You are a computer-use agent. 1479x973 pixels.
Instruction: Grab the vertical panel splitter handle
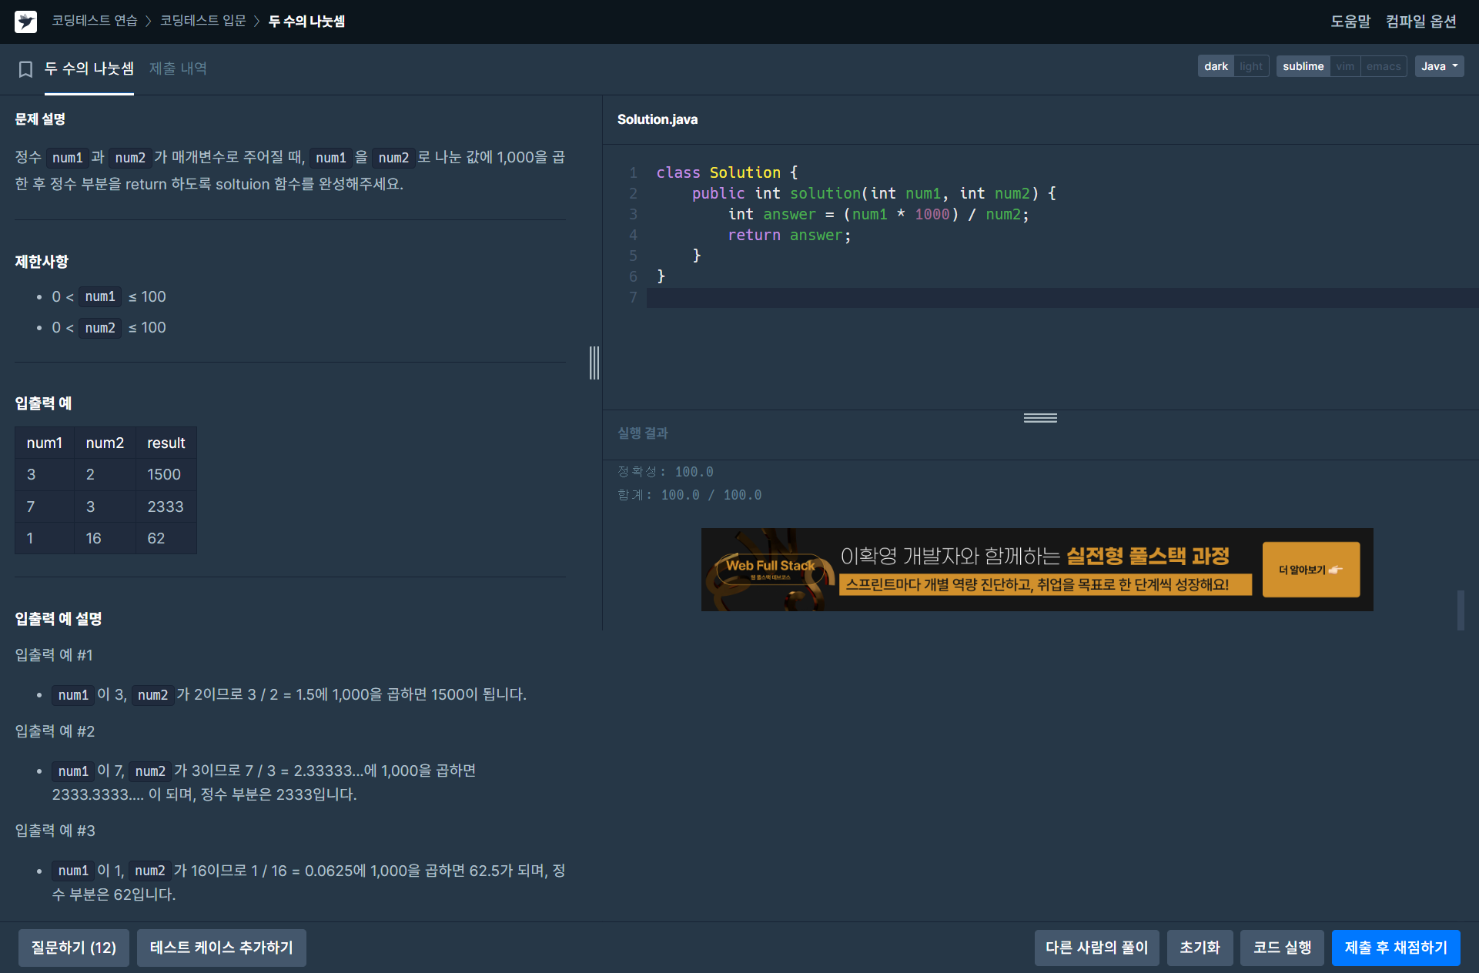594,363
